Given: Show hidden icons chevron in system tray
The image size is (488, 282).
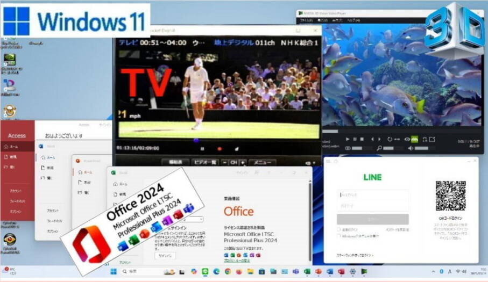Looking at the screenshot, I should [x=433, y=272].
